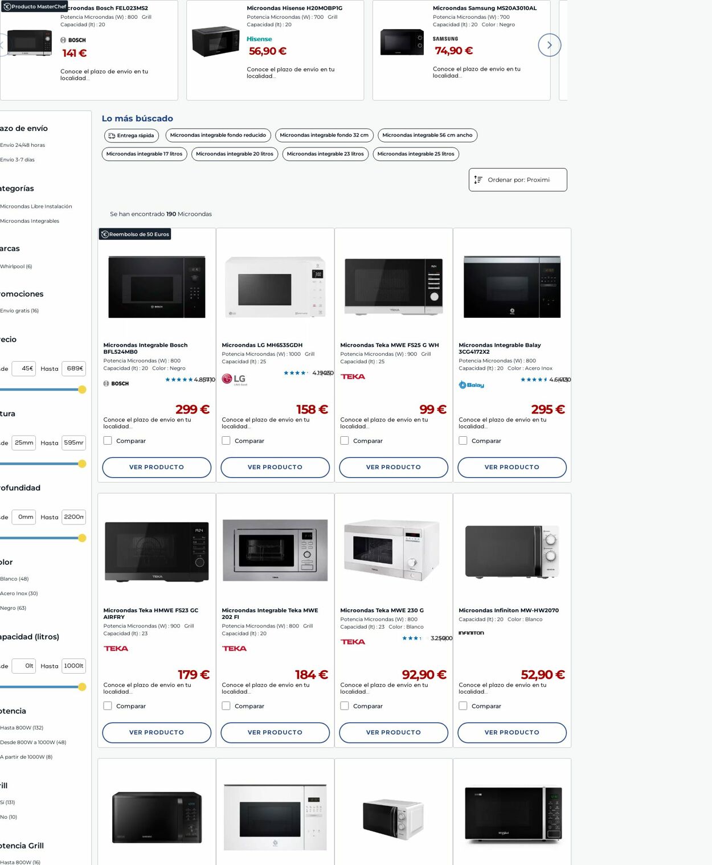Click the LG logo on the MH6535GDH card
The width and height of the screenshot is (712, 865).
point(234,379)
